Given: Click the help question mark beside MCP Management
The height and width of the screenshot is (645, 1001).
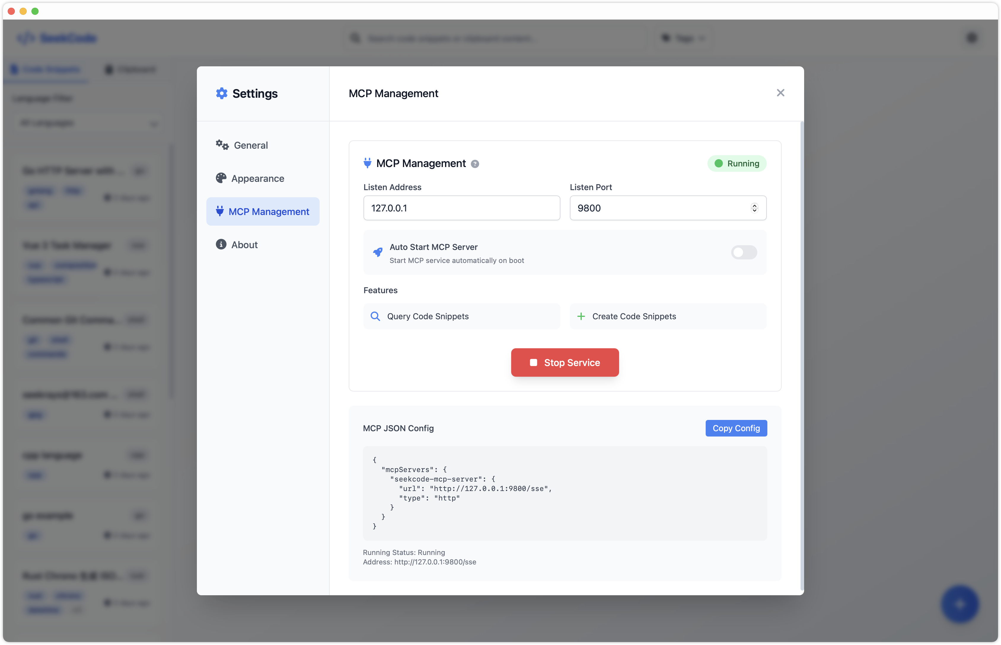Looking at the screenshot, I should 475,164.
